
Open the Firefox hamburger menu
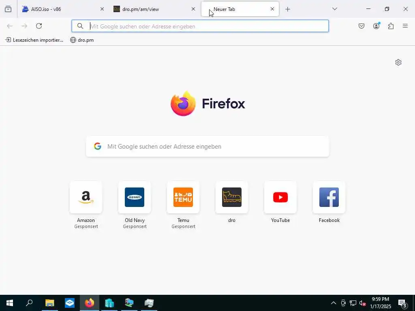pos(405,26)
